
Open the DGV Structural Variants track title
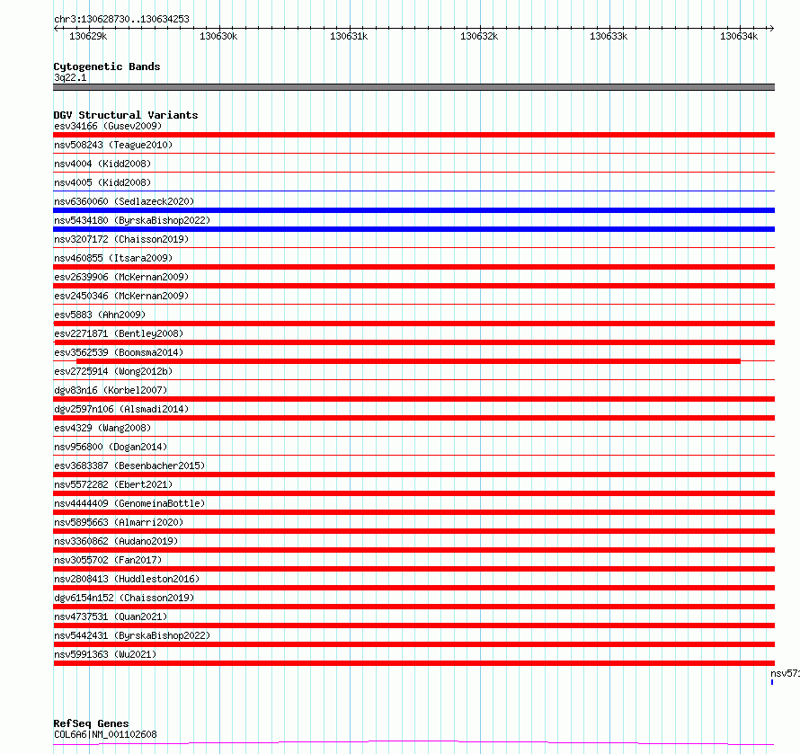tap(126, 115)
